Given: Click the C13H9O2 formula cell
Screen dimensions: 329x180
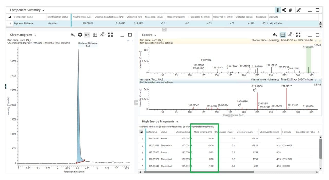Looking at the screenshot, I should [x=287, y=159].
